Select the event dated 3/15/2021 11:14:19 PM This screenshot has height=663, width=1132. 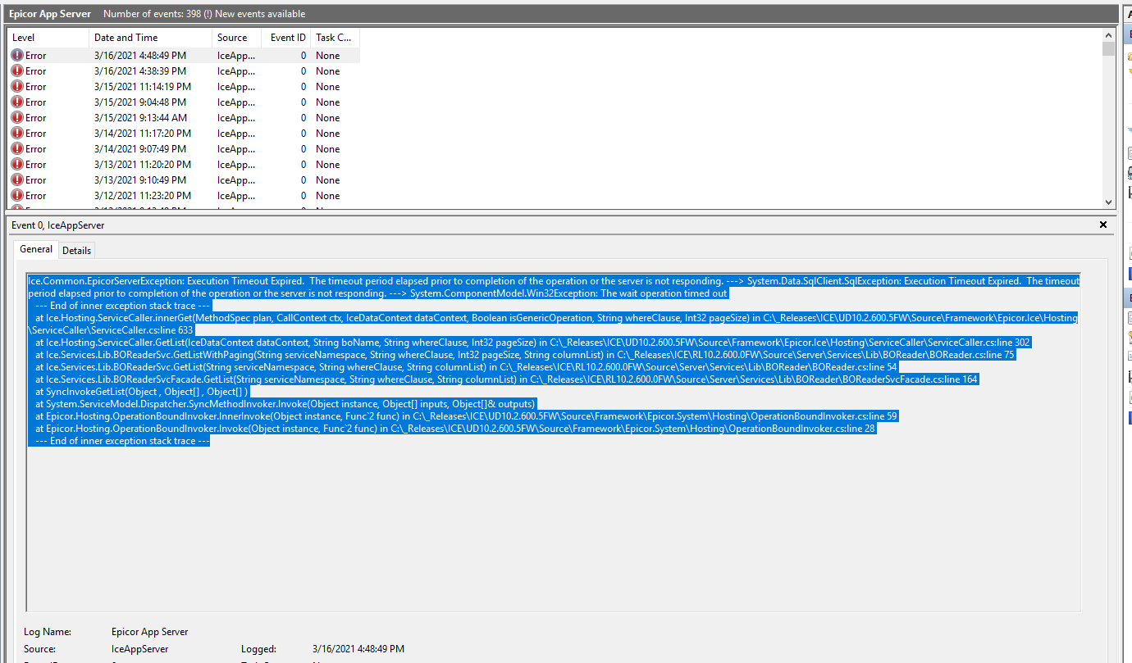184,87
